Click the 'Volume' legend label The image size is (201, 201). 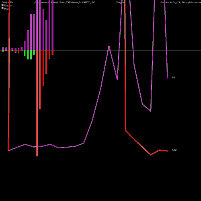[x=8, y=6]
